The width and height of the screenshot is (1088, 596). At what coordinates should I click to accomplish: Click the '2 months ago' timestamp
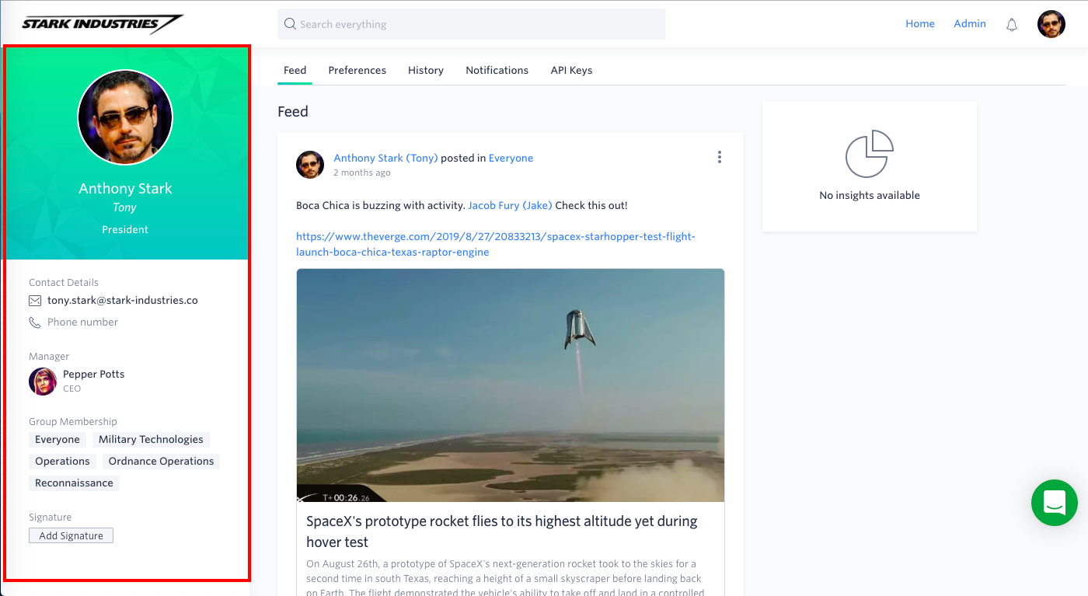[362, 173]
